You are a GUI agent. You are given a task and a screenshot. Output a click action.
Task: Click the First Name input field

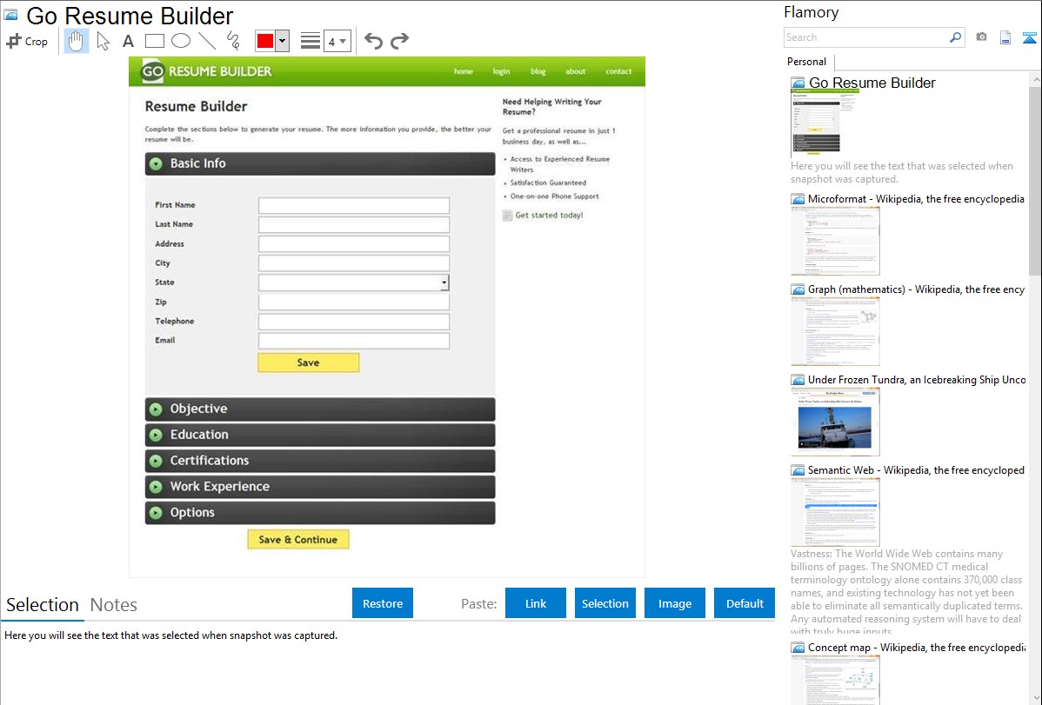(353, 205)
